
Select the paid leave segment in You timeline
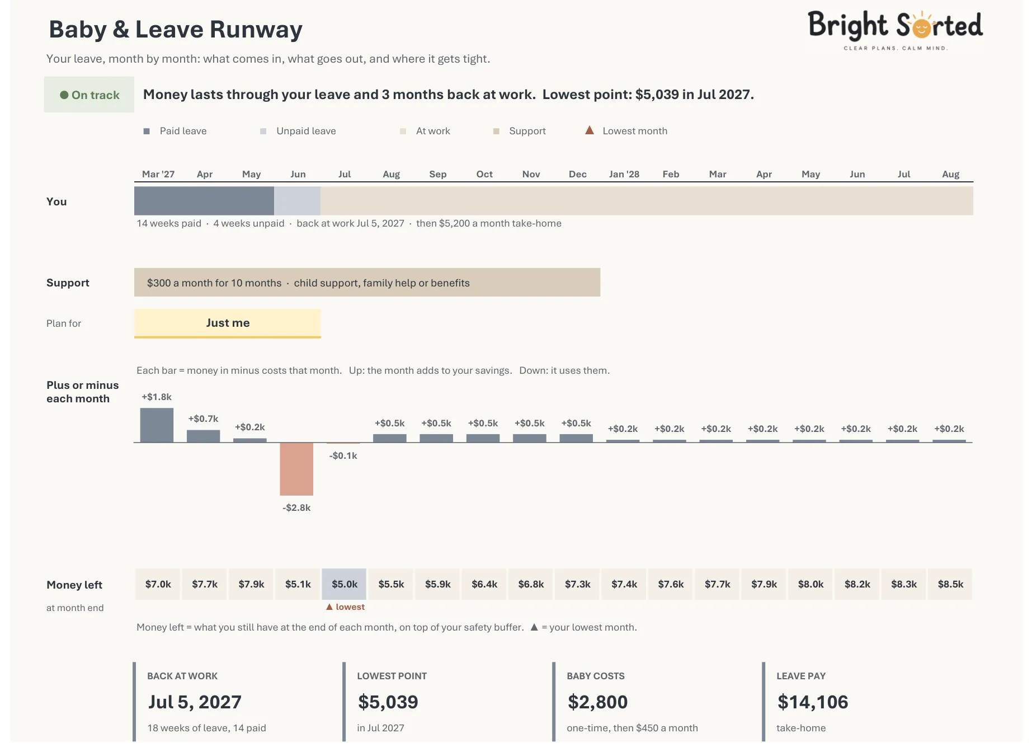pyautogui.click(x=204, y=201)
